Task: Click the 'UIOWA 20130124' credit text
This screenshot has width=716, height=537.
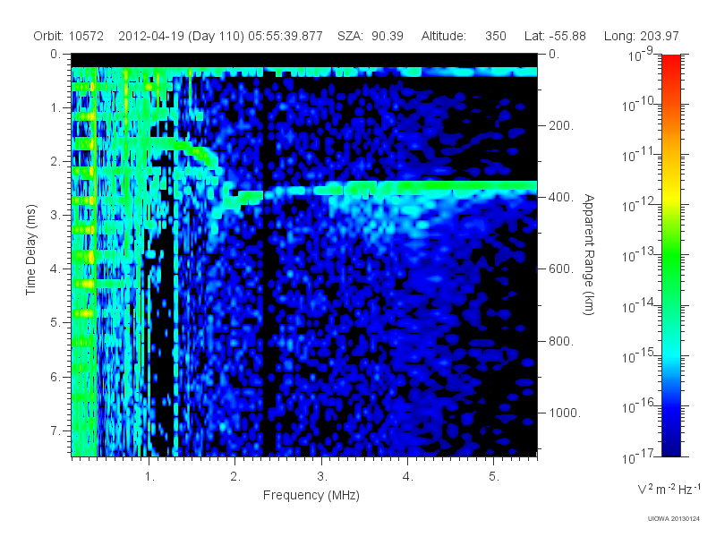Action: pyautogui.click(x=674, y=519)
